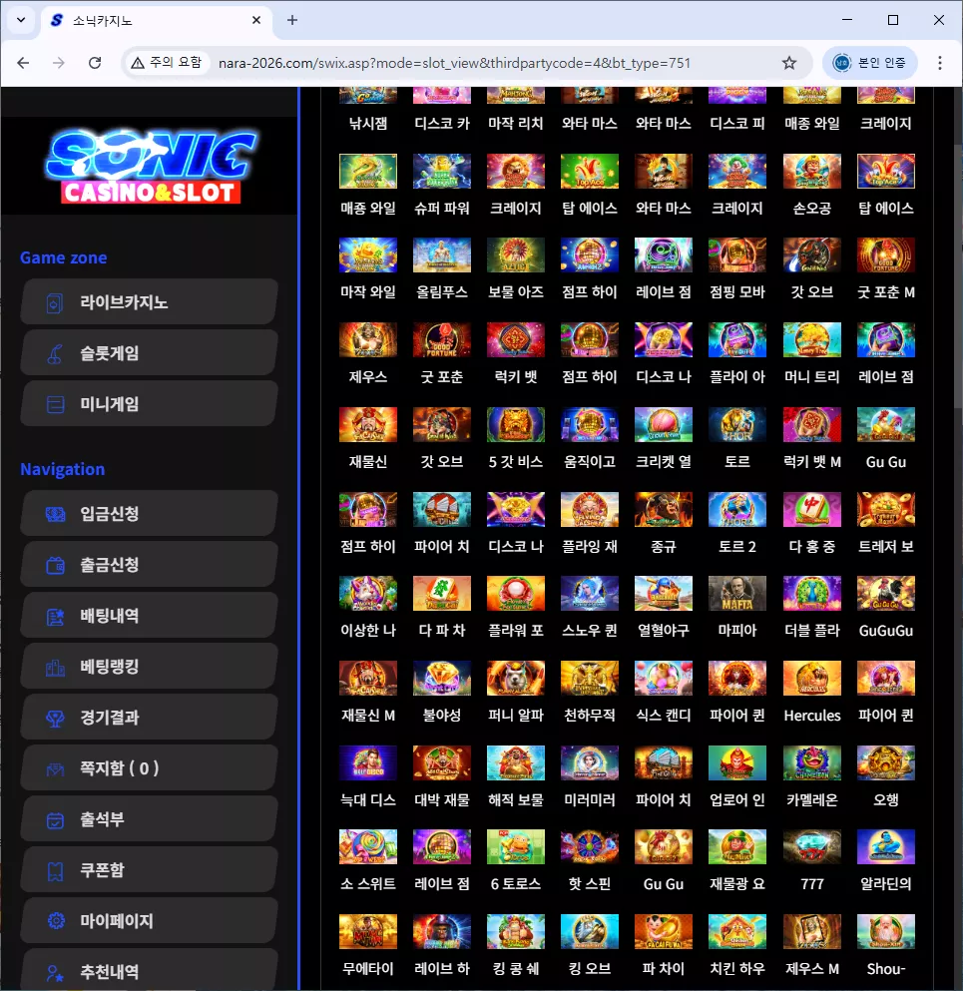The width and height of the screenshot is (963, 991).
Task: Click the 본인 인증 profile button
Action: (870, 63)
